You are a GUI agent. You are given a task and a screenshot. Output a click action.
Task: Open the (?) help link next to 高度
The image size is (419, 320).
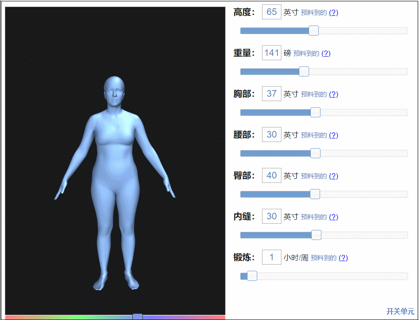tap(333, 12)
